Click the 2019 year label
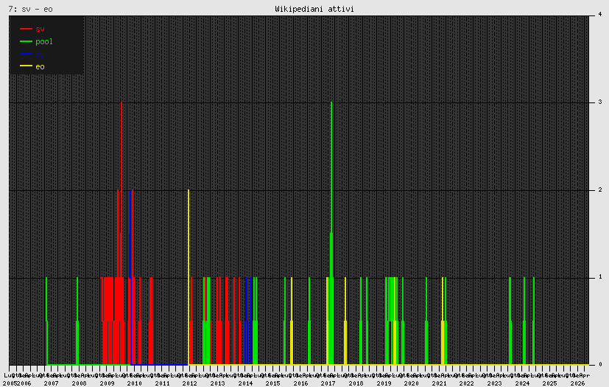This screenshot has height=387, width=609. [384, 383]
